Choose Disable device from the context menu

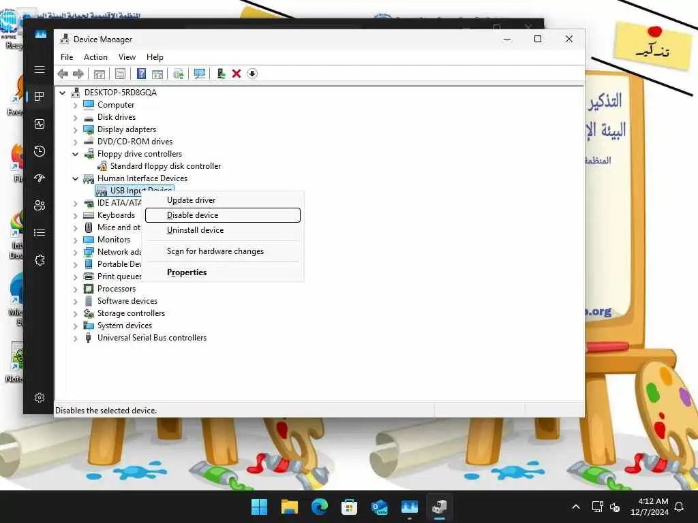point(223,215)
